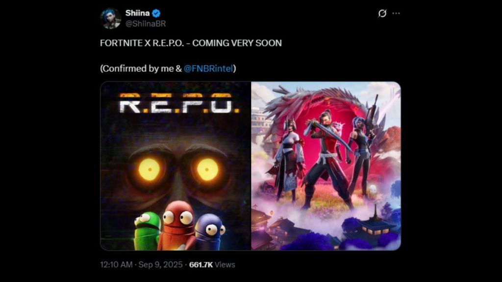
Task: Click the 12:10 AM timestamp
Action: (116, 265)
